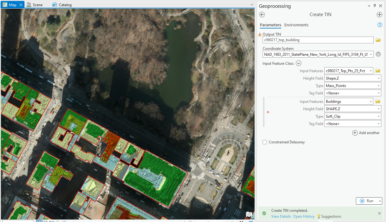
Task: Open the map pop-up notes icon
Action: tap(249, 215)
